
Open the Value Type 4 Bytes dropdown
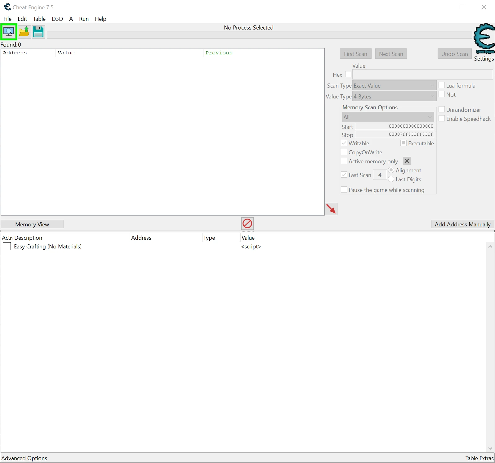pos(394,97)
